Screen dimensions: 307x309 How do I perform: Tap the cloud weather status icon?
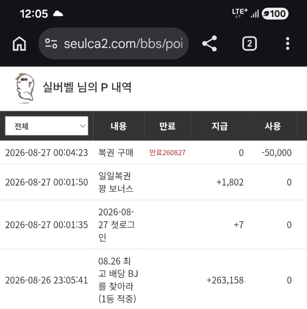coord(58,14)
